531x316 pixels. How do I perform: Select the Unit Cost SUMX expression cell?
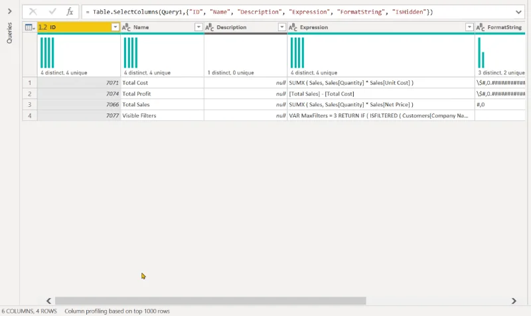click(x=381, y=82)
